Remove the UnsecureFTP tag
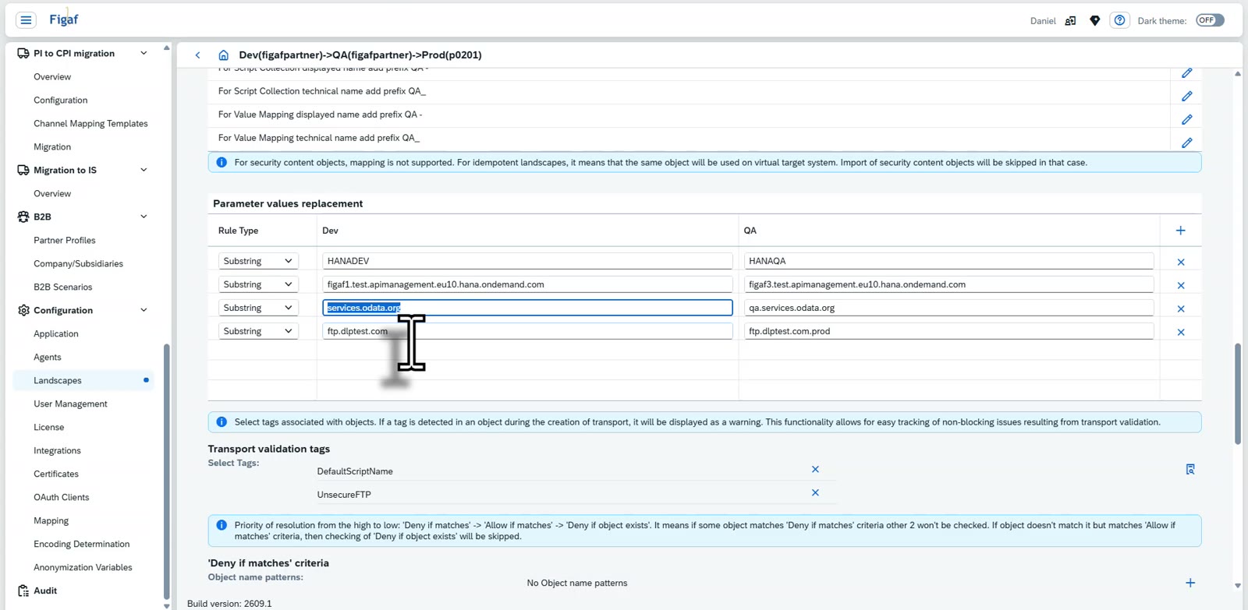Image resolution: width=1248 pixels, height=610 pixels. point(815,493)
